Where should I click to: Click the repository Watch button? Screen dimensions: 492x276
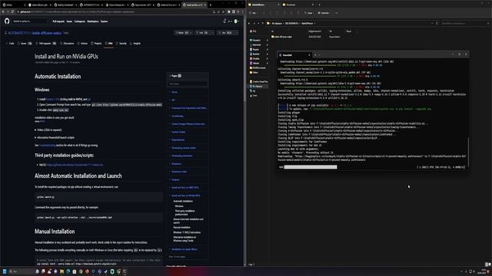[x=183, y=32]
